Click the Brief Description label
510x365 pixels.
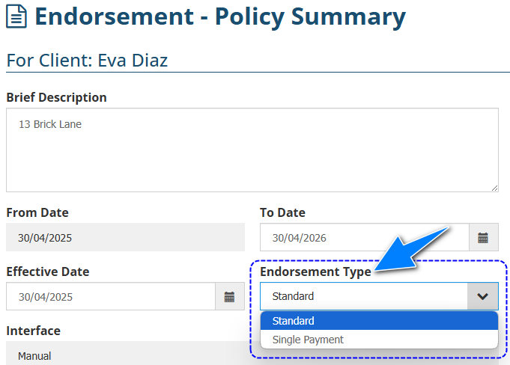click(x=56, y=97)
